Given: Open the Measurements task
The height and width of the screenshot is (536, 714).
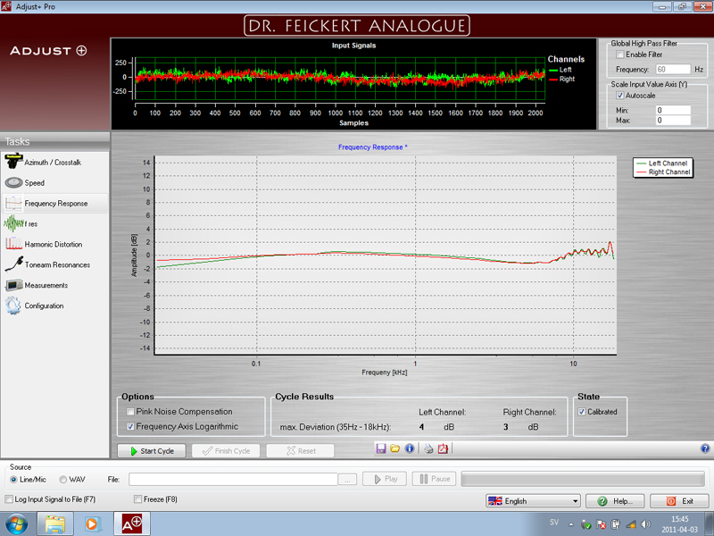Looking at the screenshot, I should click(x=46, y=285).
